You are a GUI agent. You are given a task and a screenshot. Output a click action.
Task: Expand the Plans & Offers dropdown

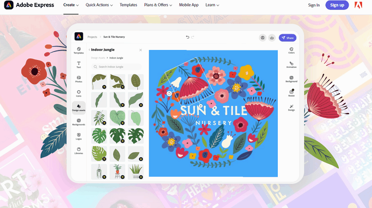158,5
